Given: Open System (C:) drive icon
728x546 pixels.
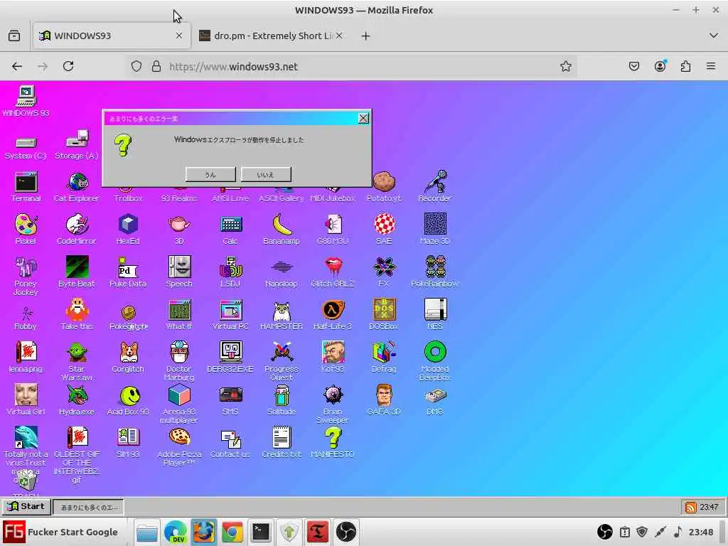Looking at the screenshot, I should (26, 148).
